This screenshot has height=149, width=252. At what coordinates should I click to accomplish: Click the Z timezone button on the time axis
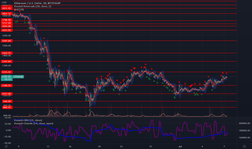(x=6, y=146)
